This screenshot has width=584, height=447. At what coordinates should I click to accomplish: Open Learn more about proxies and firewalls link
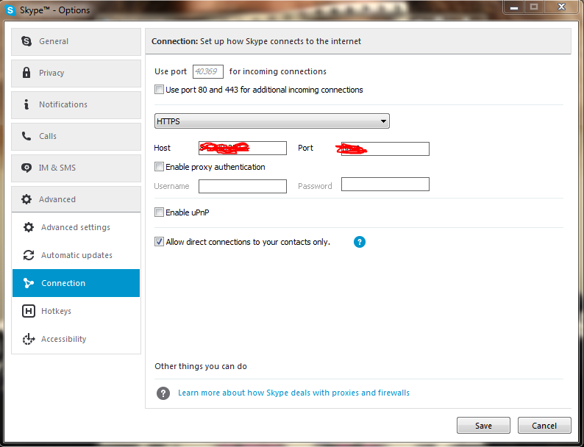pos(293,393)
